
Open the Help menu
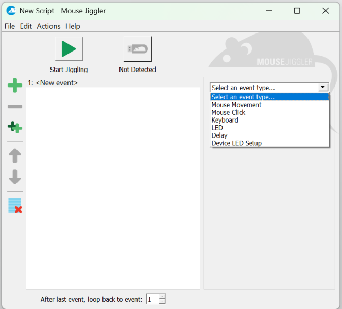[x=73, y=26]
